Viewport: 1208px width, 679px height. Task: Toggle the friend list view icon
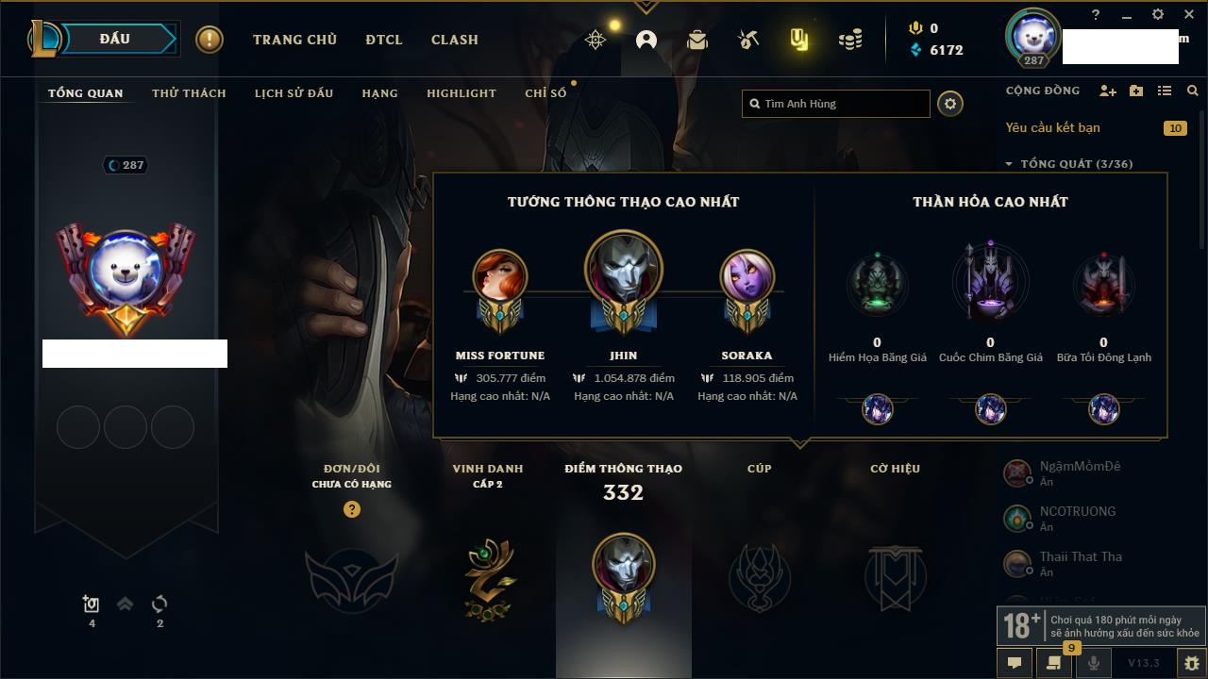tap(1165, 91)
